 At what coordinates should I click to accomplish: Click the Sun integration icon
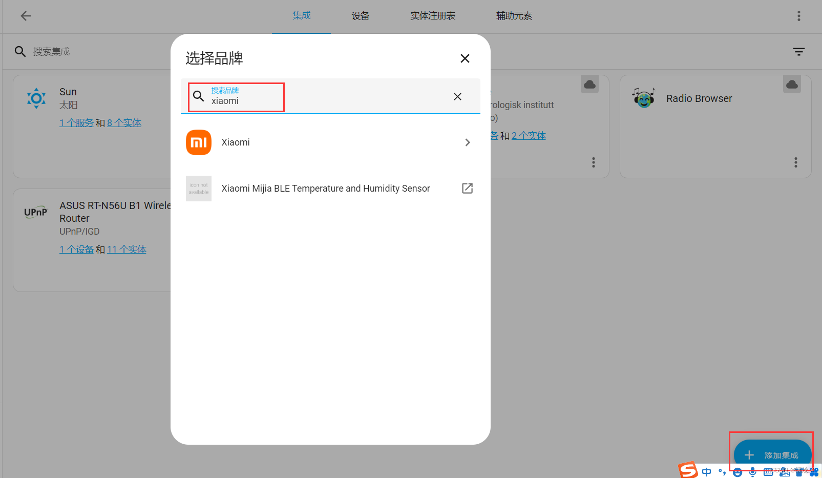click(x=36, y=98)
